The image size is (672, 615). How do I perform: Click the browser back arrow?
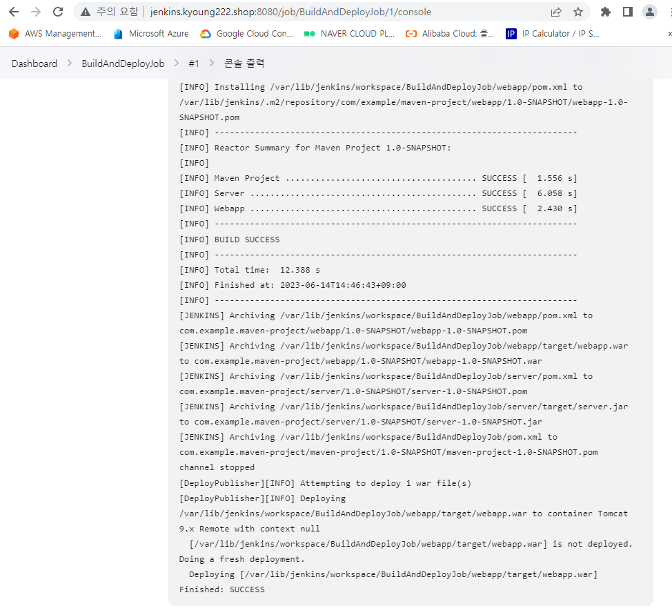14,12
